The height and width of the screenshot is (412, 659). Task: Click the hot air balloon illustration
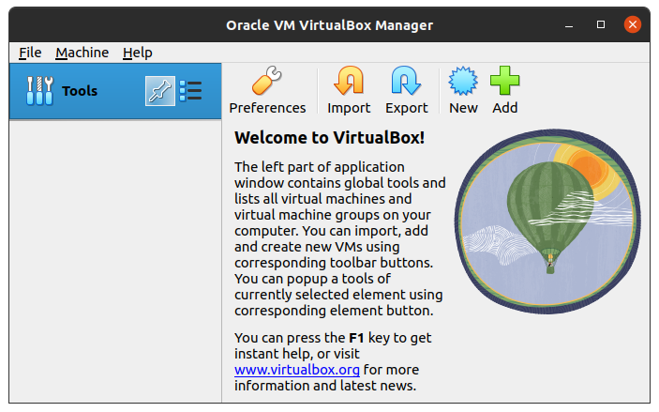coord(547,221)
